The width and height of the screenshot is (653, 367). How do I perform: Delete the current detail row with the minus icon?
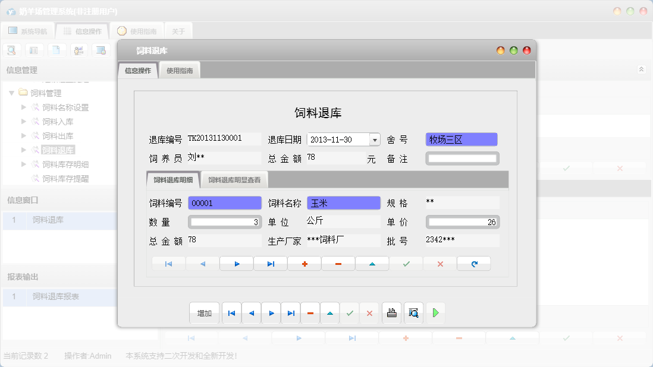338,263
